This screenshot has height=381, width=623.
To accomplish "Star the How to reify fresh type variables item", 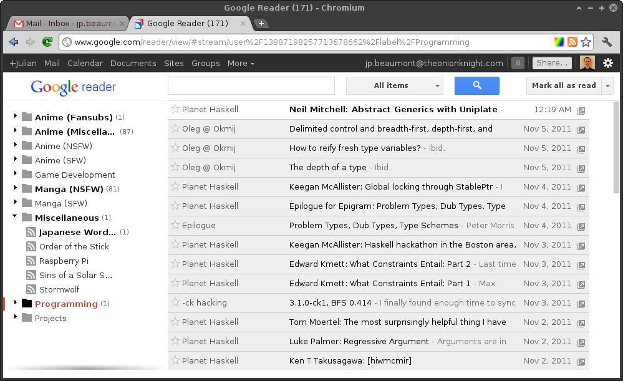I will pyautogui.click(x=175, y=148).
